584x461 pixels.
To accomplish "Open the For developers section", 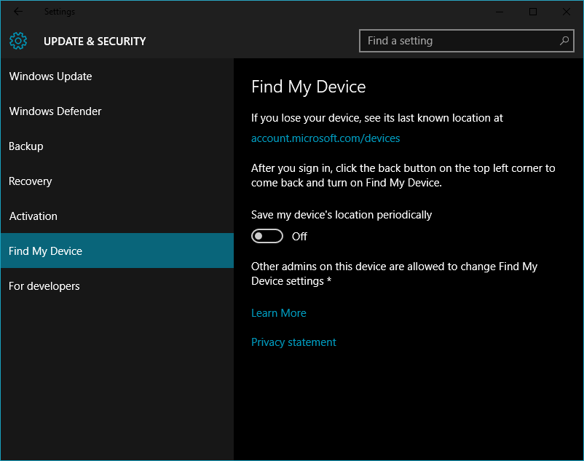I will pyautogui.click(x=44, y=286).
